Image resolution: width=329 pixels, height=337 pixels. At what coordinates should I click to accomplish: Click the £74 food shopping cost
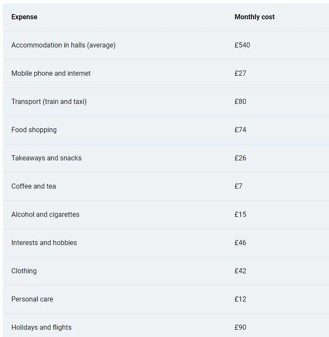(x=240, y=130)
